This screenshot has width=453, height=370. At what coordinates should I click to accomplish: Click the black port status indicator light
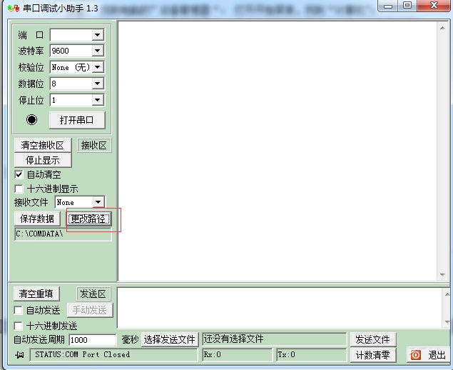pyautogui.click(x=31, y=119)
